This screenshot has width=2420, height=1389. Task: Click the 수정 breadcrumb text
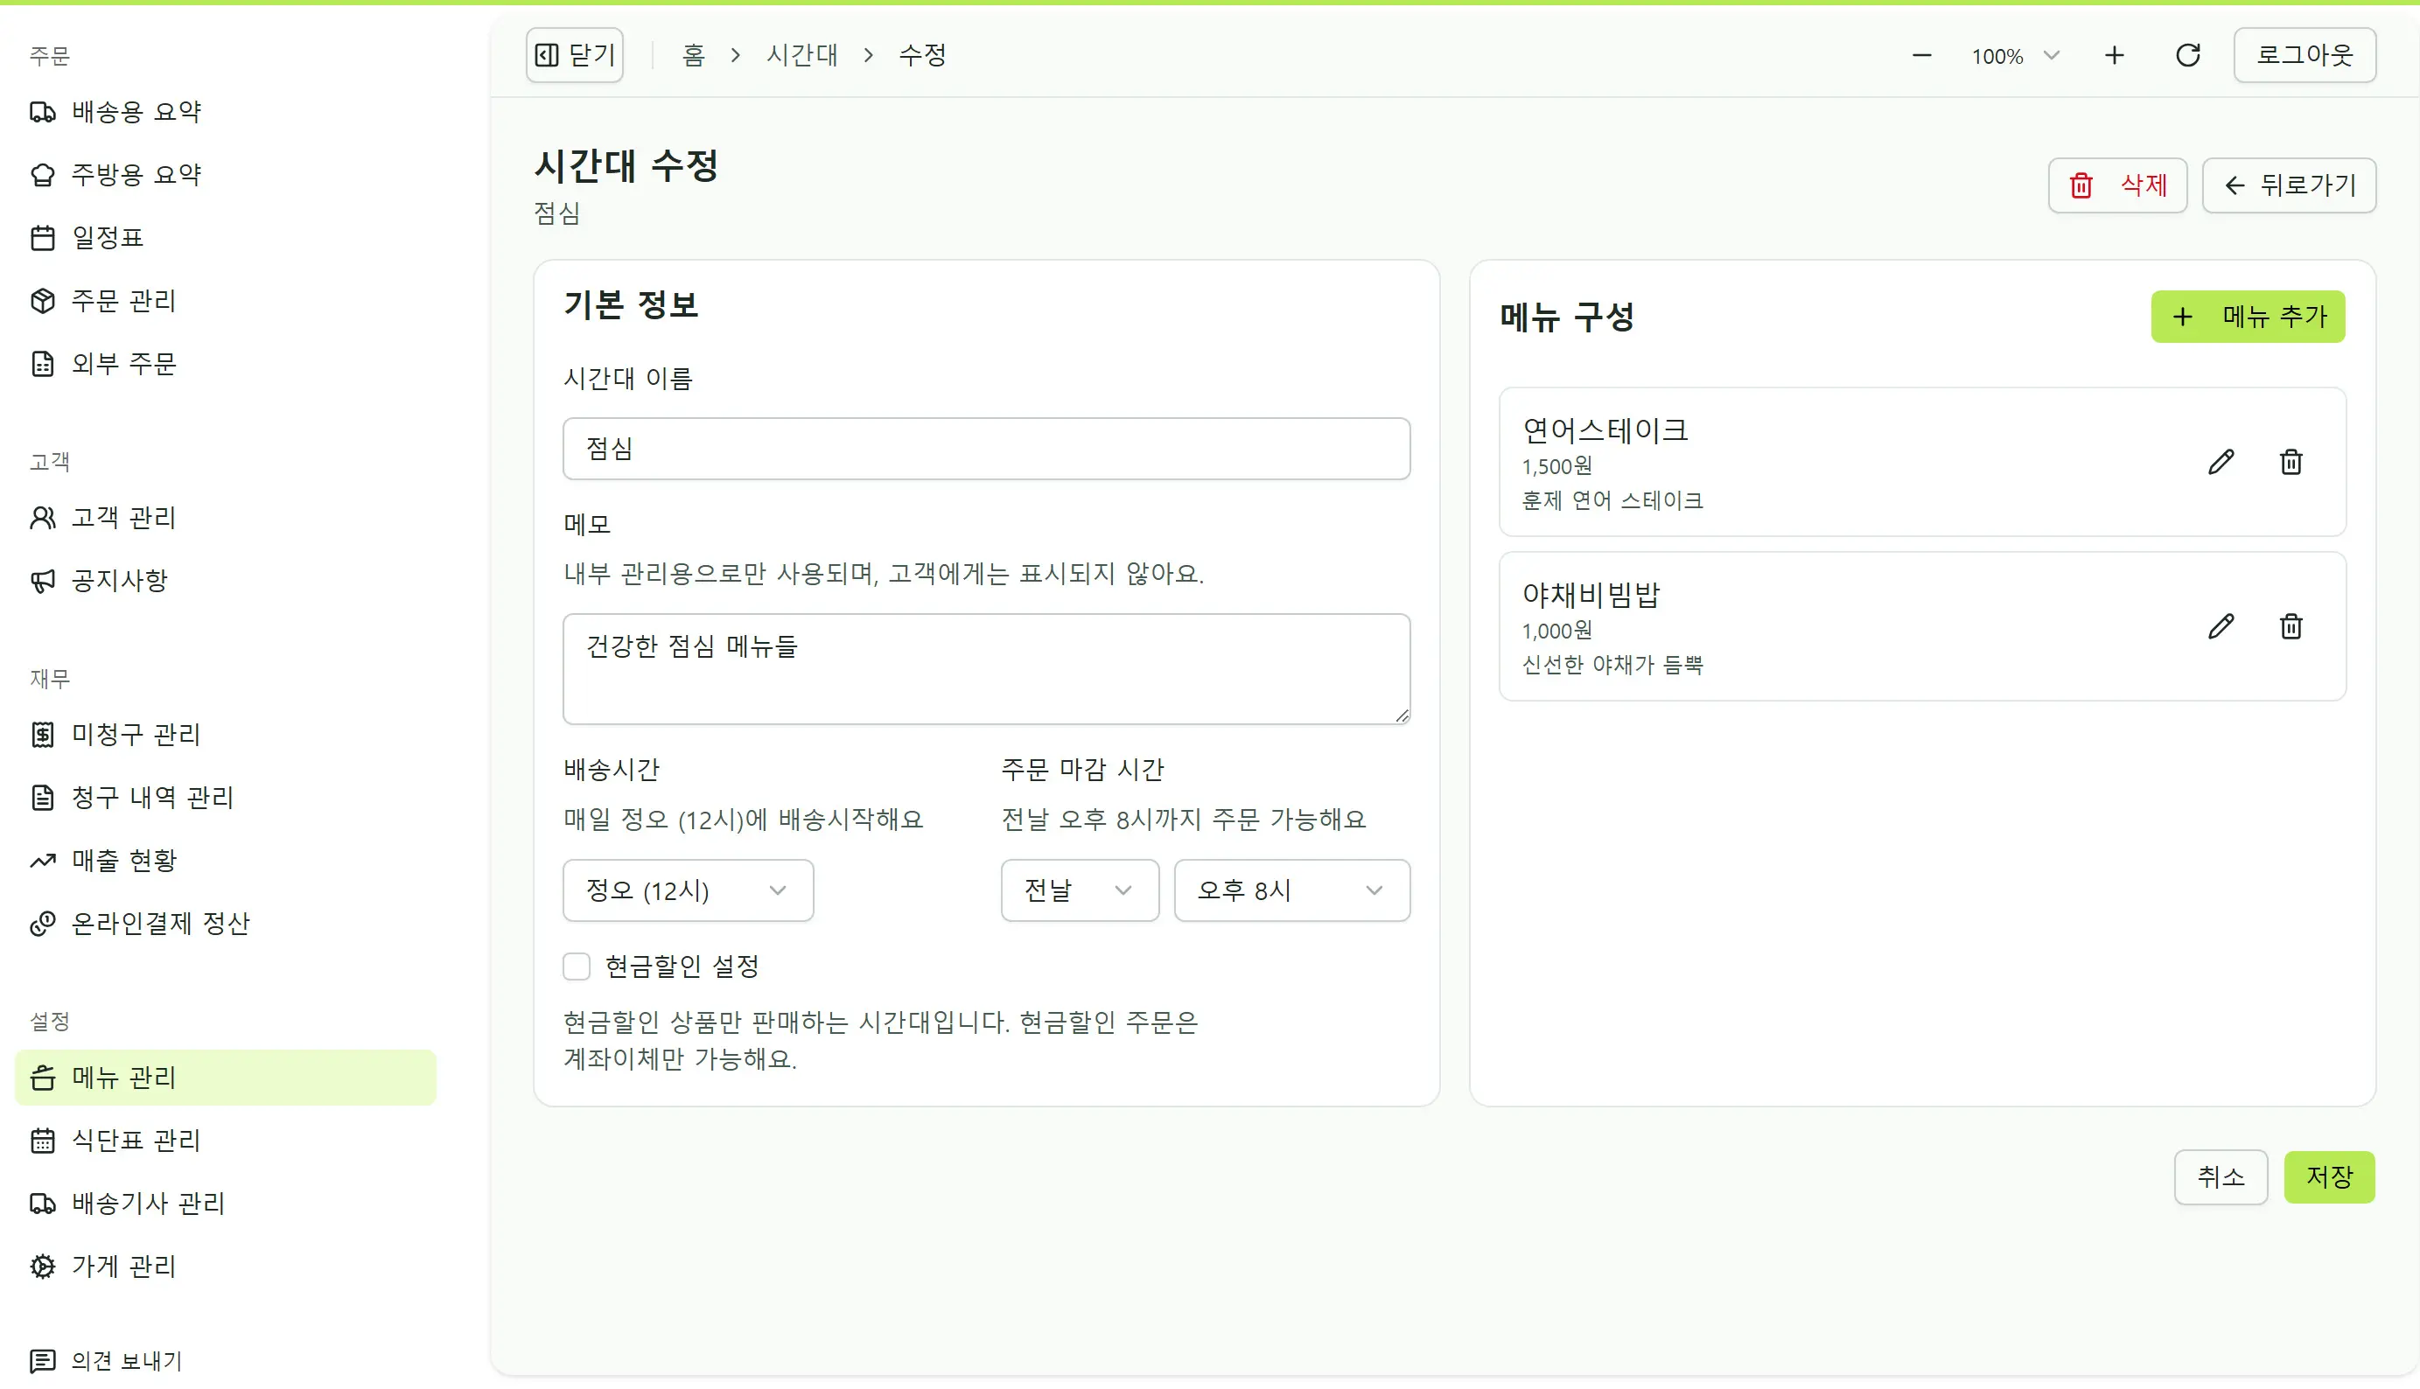(922, 55)
